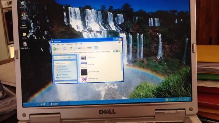The height and width of the screenshot is (123, 219).
Task: Open the Favorites menu
Action: point(69,44)
